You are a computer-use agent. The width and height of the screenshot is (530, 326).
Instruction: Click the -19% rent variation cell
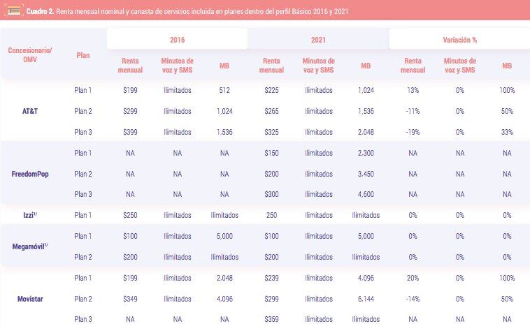(x=413, y=132)
